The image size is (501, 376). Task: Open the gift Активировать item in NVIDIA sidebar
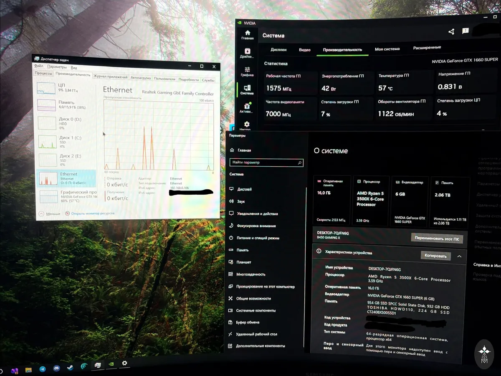tap(246, 108)
